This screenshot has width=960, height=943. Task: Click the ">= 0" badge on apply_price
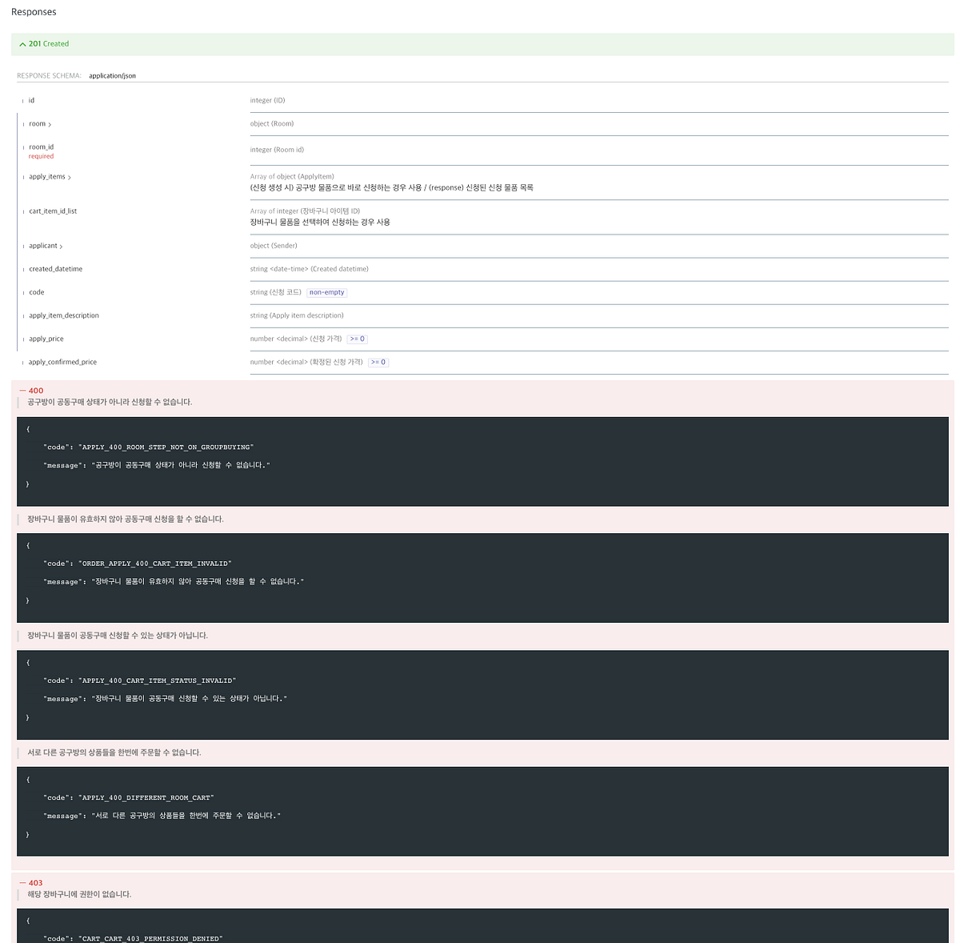[357, 339]
